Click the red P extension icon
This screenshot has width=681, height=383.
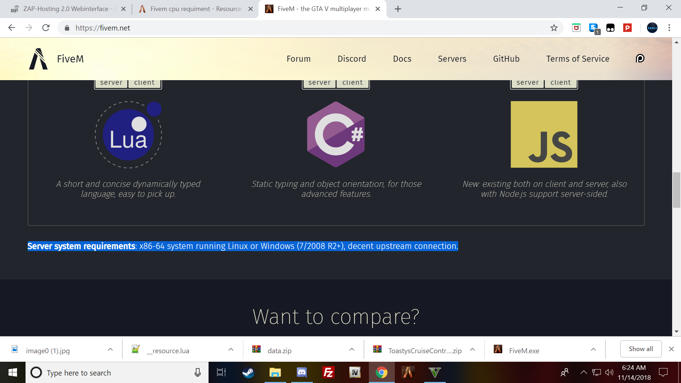[627, 28]
